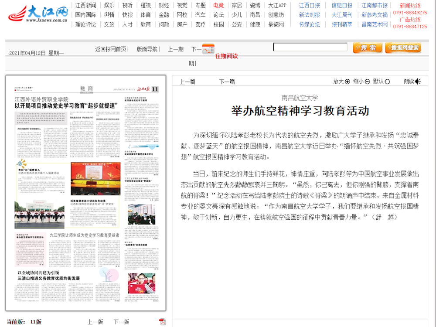Go to previous article with 上一篇

pyautogui.click(x=187, y=82)
